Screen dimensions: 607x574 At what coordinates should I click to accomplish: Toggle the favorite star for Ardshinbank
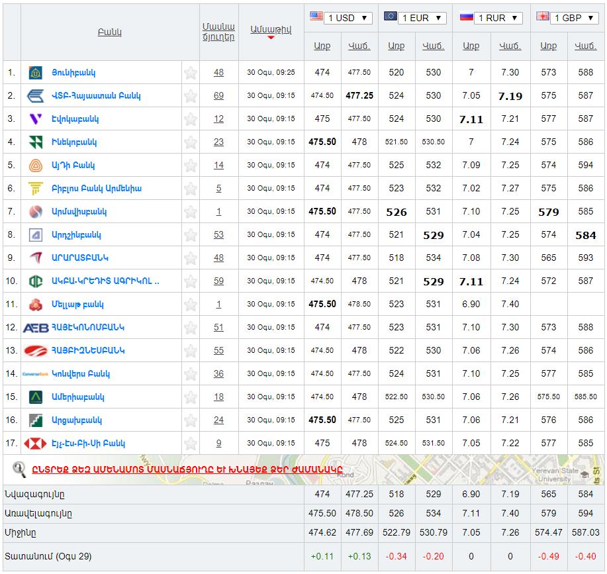(191, 235)
